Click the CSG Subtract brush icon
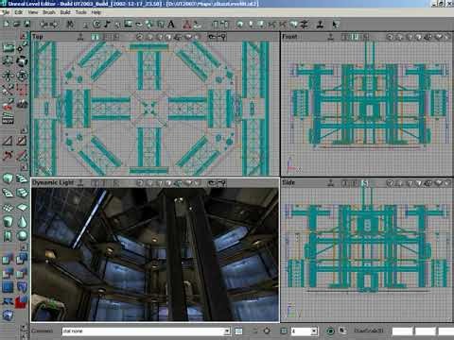 point(22,259)
